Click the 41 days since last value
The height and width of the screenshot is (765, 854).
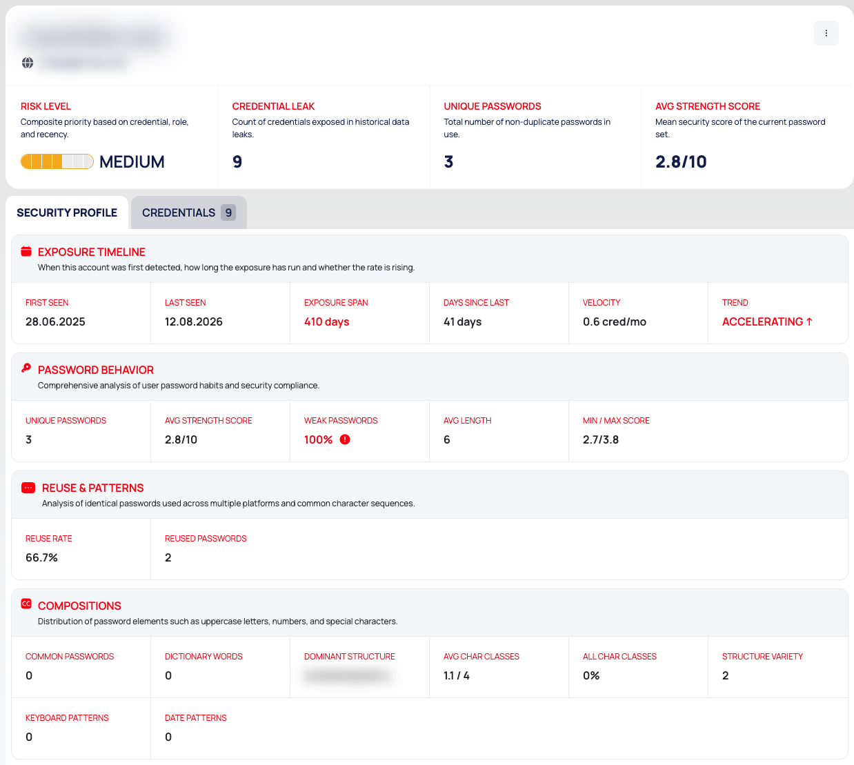click(x=463, y=321)
